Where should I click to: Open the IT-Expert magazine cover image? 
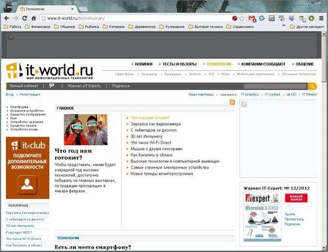point(262,217)
